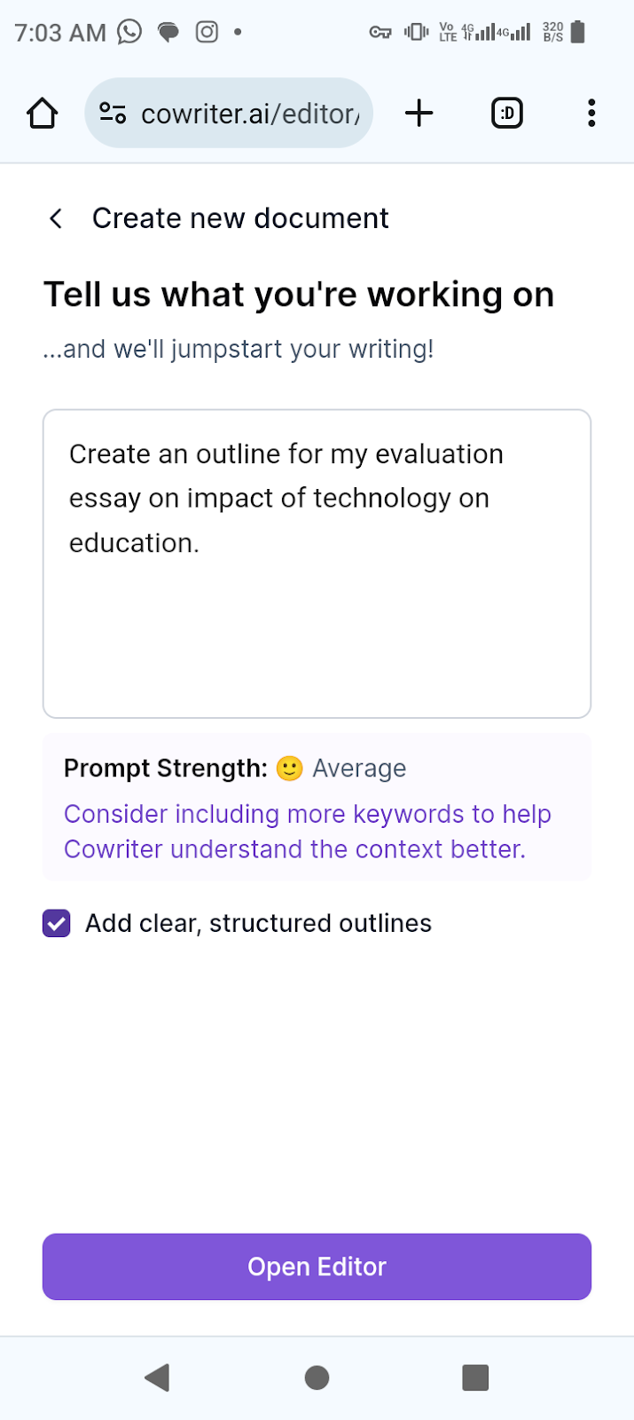
Task: Tap the Android back navigation button
Action: (x=157, y=1377)
